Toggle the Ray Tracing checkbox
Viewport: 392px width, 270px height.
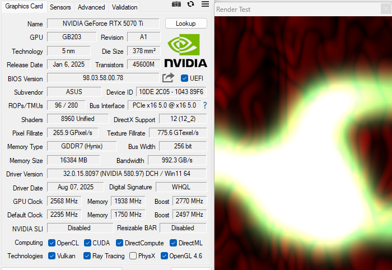click(x=87, y=256)
